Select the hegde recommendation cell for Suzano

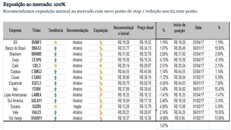point(78,106)
